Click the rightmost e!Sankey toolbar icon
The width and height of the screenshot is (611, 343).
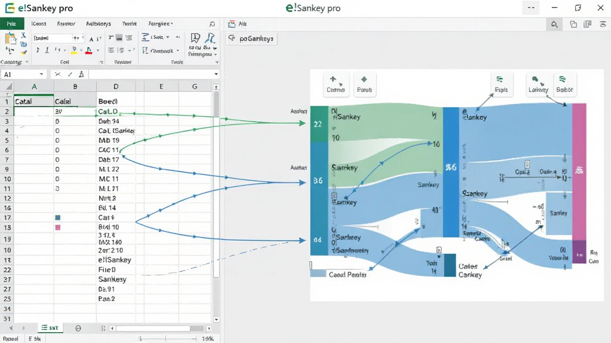point(603,24)
